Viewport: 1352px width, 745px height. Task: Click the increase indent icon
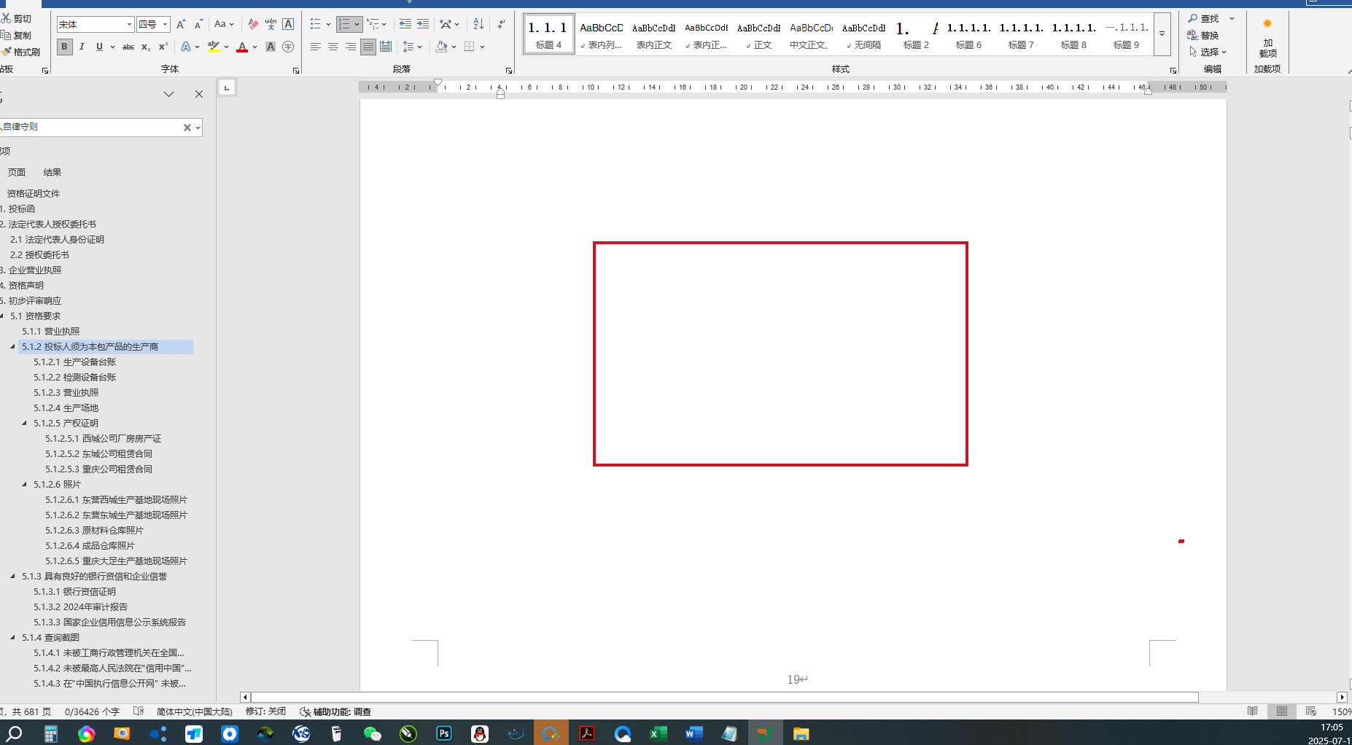[423, 25]
